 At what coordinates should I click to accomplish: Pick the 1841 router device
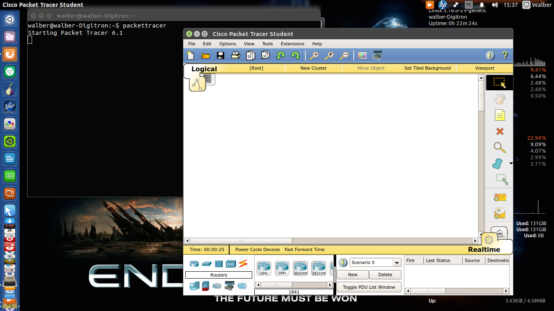[x=264, y=268]
